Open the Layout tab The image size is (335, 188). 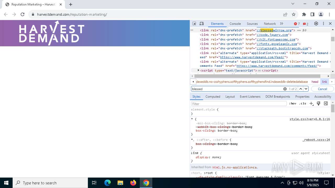(x=230, y=97)
